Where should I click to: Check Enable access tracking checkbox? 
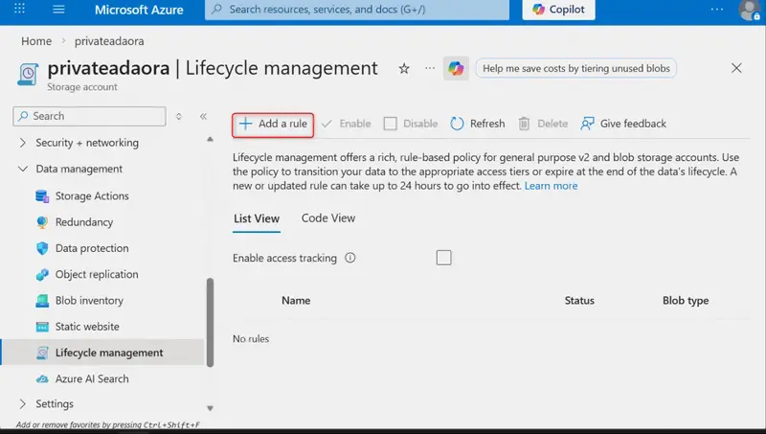click(443, 258)
